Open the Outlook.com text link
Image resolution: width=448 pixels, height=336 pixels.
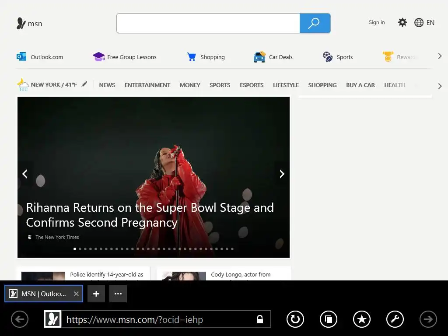(x=47, y=57)
